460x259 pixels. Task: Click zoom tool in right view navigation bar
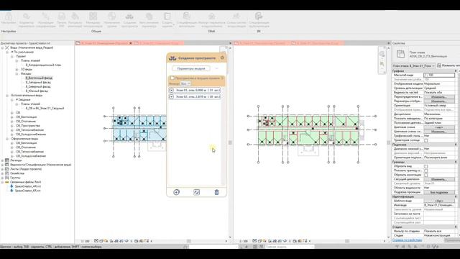click(x=382, y=64)
